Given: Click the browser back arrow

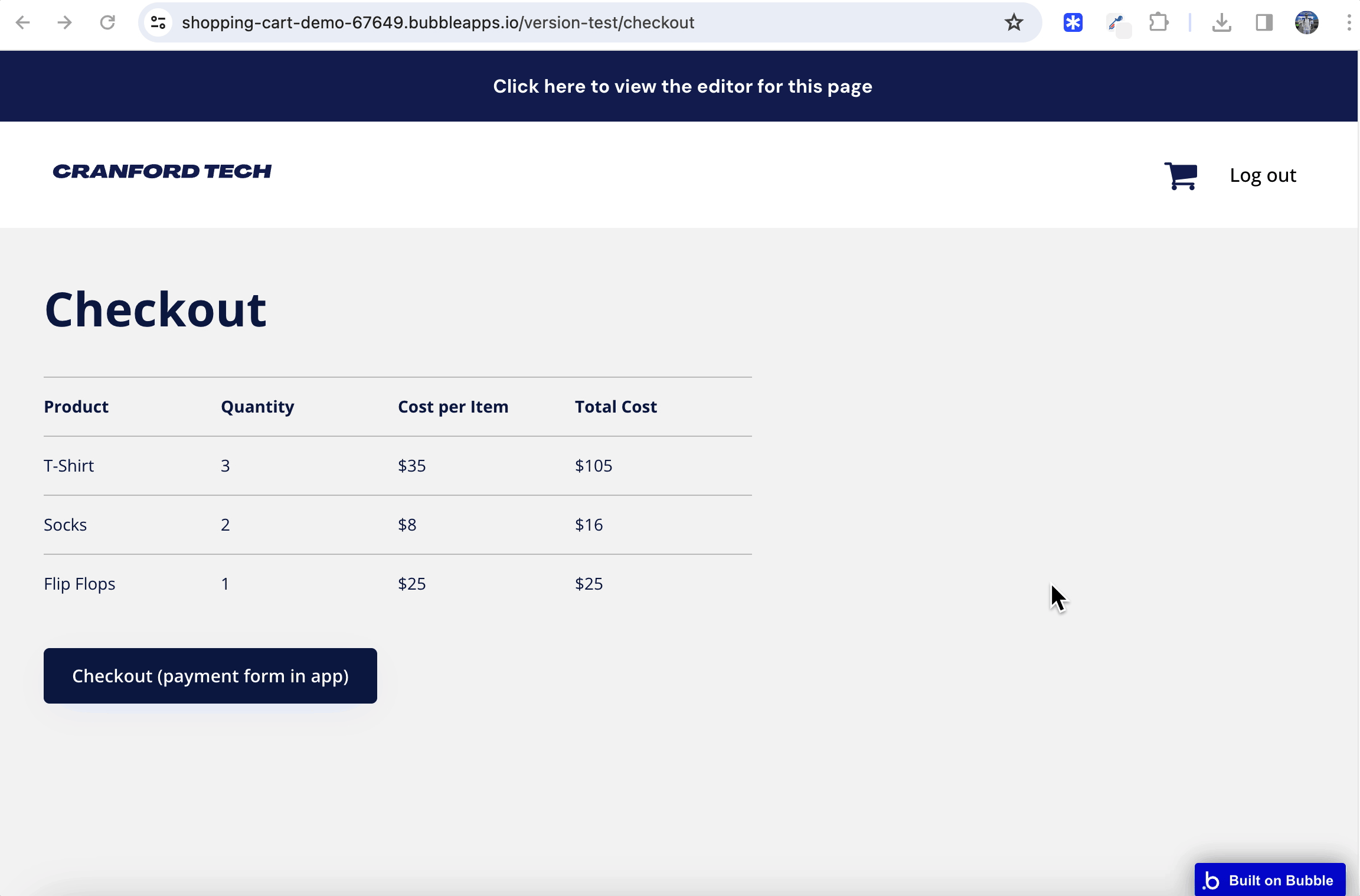Looking at the screenshot, I should point(23,22).
